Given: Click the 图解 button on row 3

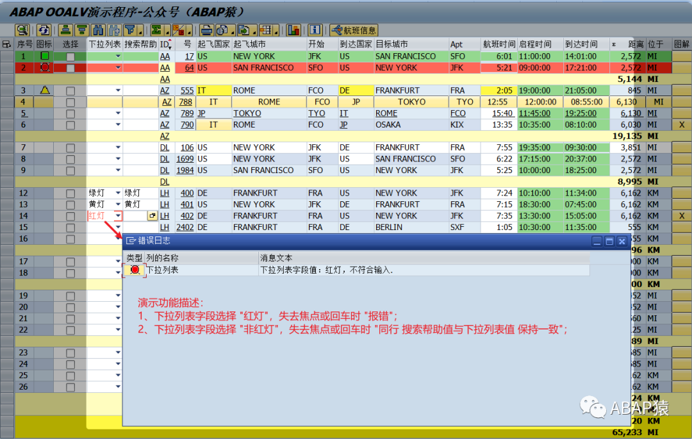Looking at the screenshot, I should 682,90.
